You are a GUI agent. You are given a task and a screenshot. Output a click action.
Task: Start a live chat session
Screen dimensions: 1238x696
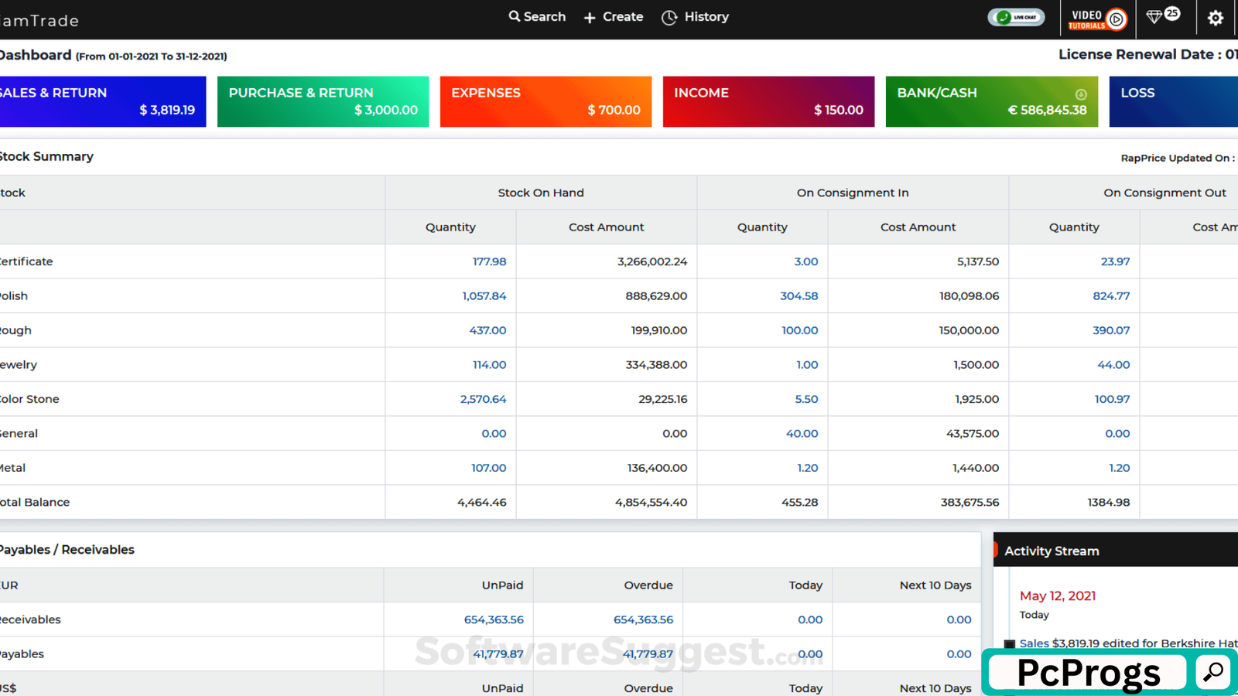pyautogui.click(x=1016, y=17)
